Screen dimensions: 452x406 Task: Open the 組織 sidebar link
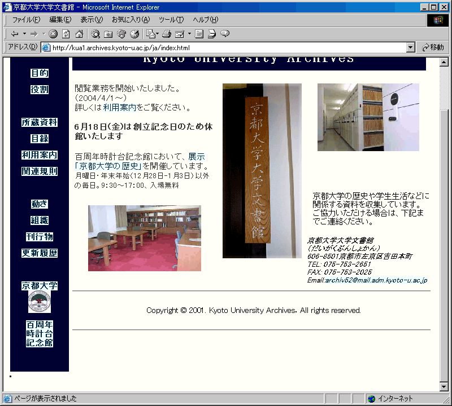(40, 220)
